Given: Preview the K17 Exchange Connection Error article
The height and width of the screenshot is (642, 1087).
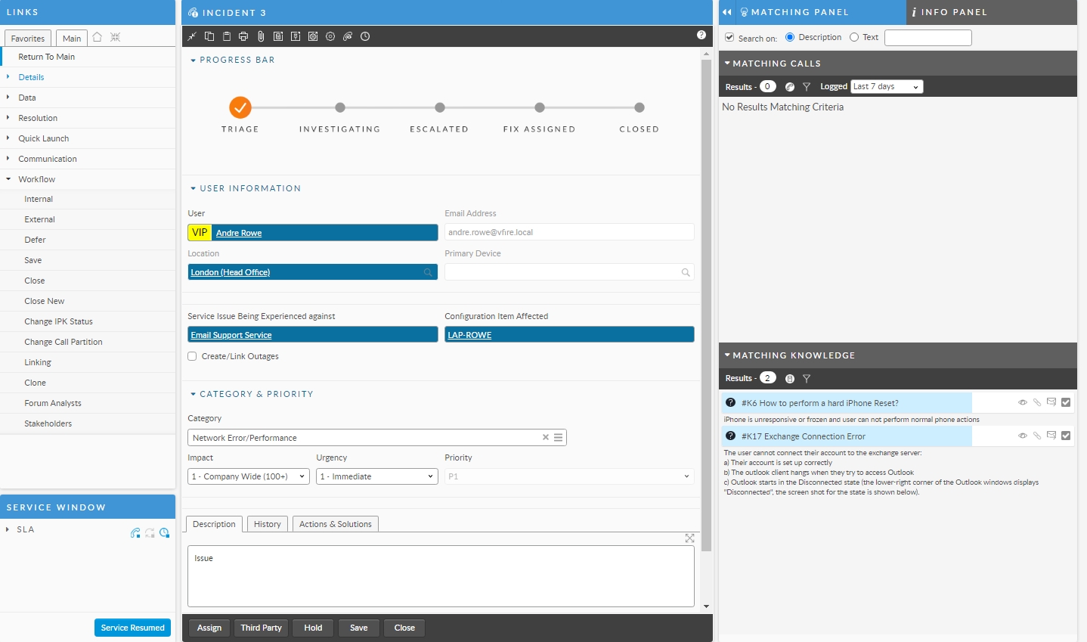Looking at the screenshot, I should click(x=1023, y=436).
